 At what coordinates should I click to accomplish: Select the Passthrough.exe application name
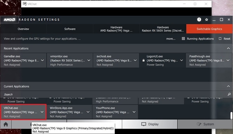coord(200,56)
